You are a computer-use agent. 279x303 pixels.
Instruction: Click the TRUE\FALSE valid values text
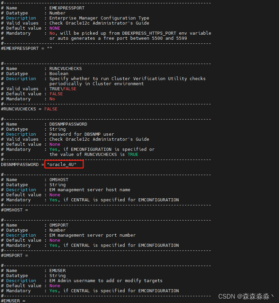tap(63, 89)
